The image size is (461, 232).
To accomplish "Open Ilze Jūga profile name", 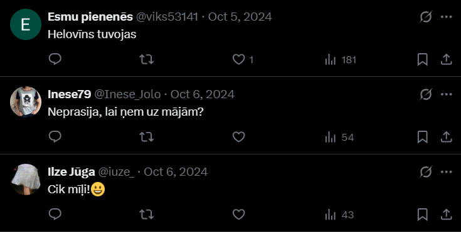I will pos(72,172).
